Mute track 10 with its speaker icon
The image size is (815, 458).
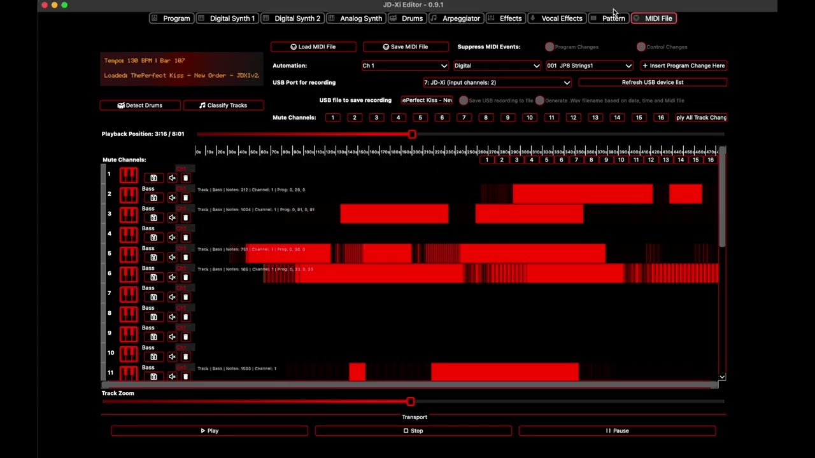pos(172,356)
